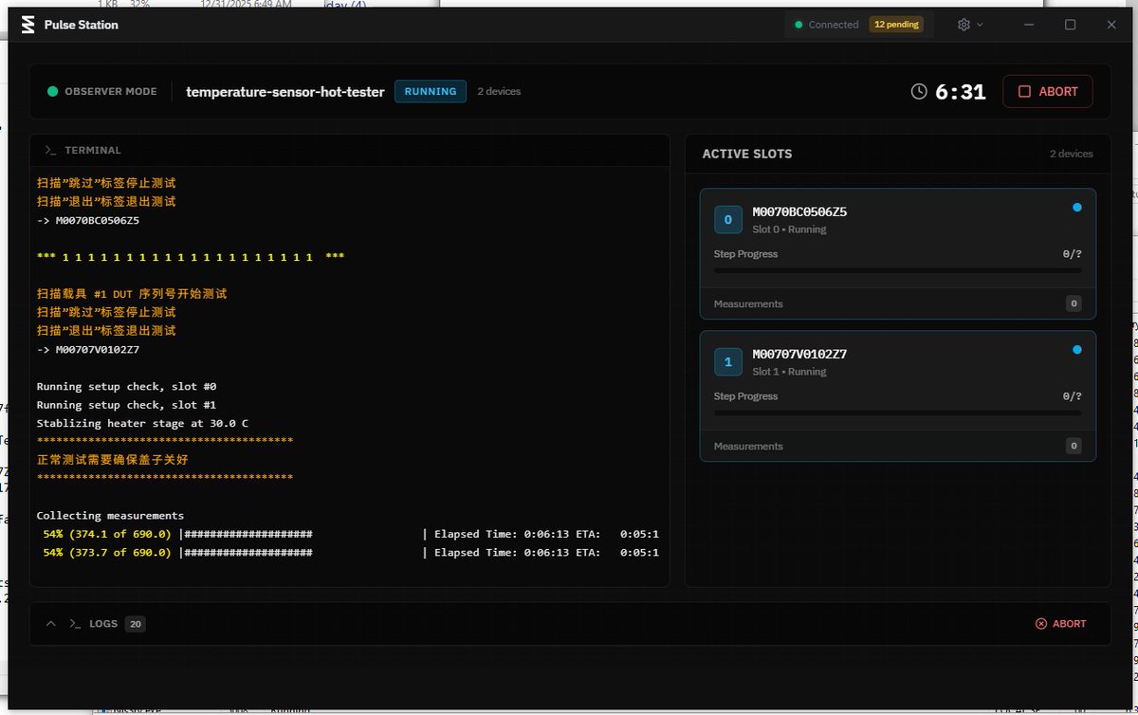This screenshot has width=1138, height=715.
Task: Click the ABORT button beside the timer
Action: [1048, 92]
